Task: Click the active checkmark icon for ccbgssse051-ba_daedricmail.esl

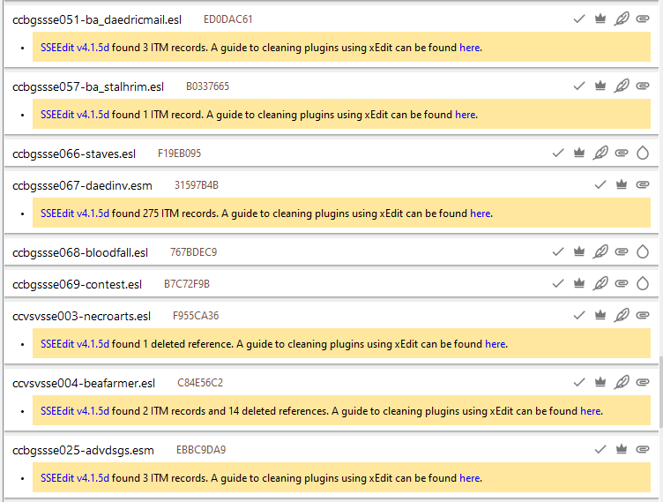Action: [579, 19]
